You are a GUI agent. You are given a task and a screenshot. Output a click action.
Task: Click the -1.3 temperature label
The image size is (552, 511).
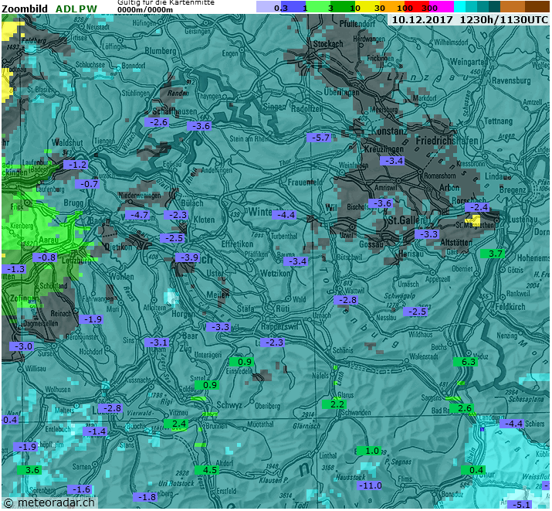pos(14,269)
